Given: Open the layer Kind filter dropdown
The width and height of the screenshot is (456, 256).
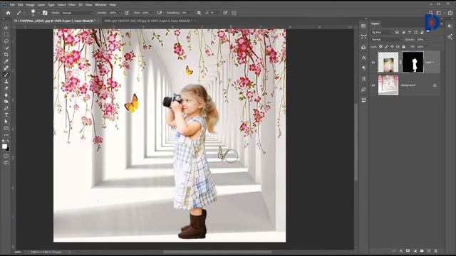Looking at the screenshot, I should [x=382, y=32].
